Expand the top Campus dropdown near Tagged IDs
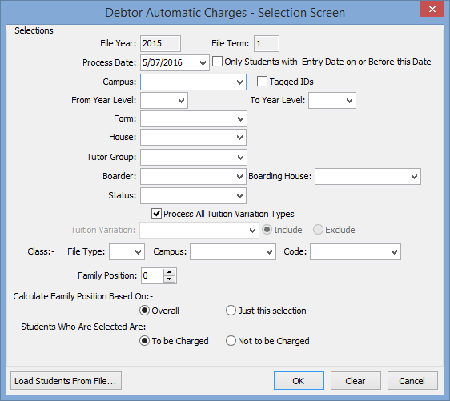The width and height of the screenshot is (450, 401). tap(239, 82)
